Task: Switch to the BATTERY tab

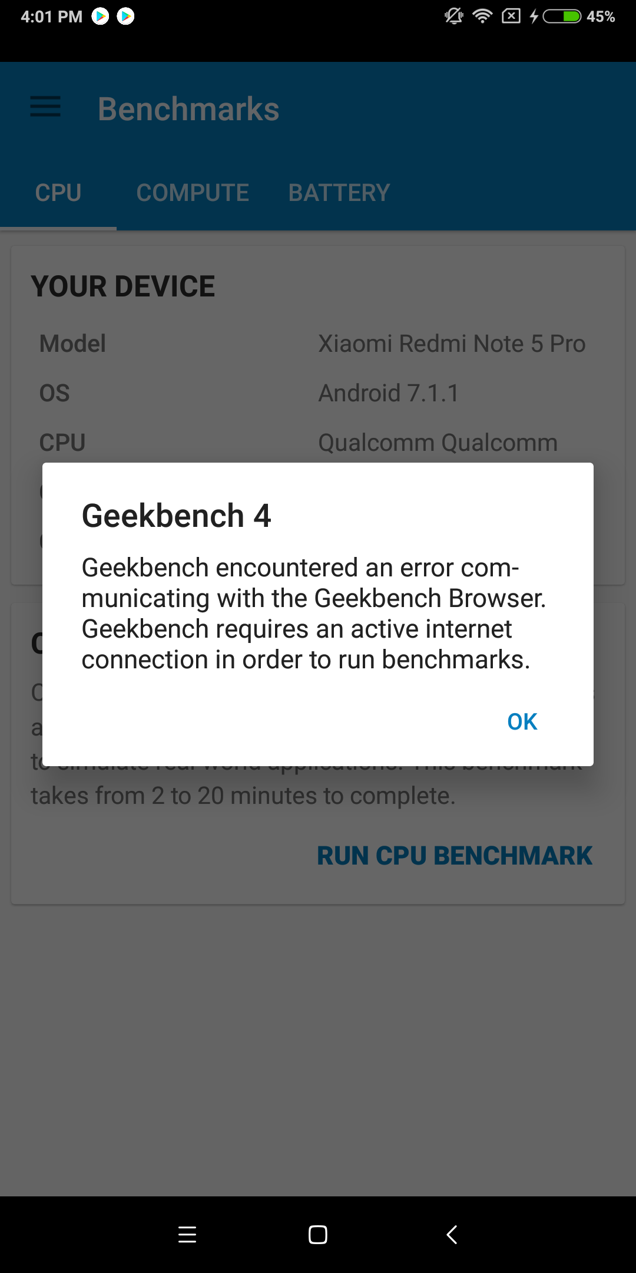Action: click(339, 193)
